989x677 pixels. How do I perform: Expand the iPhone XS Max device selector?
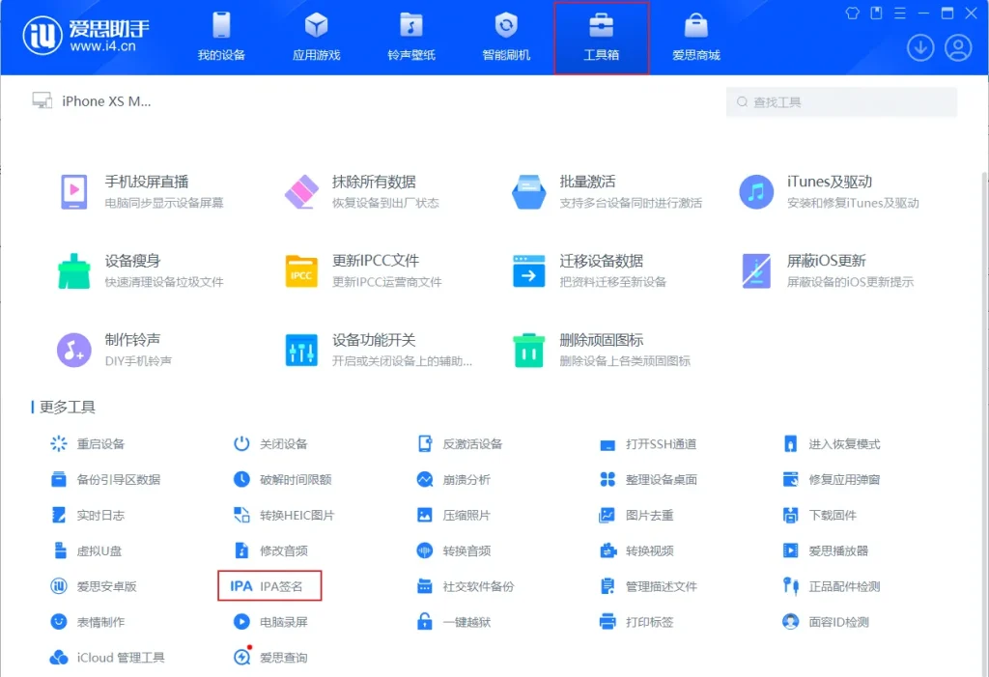tap(92, 100)
